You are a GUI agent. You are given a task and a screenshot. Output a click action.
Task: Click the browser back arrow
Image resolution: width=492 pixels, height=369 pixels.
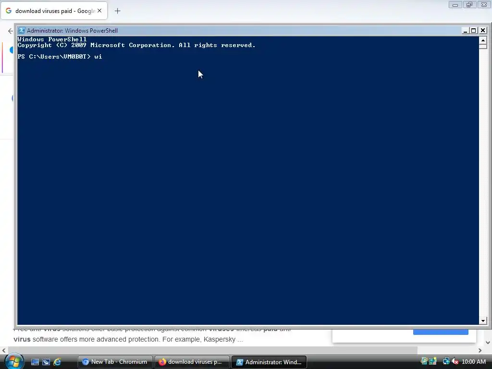coord(11,31)
